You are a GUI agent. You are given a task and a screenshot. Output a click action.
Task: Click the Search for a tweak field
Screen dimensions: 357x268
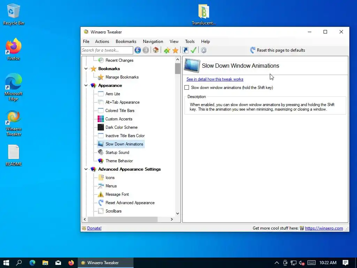107,50
